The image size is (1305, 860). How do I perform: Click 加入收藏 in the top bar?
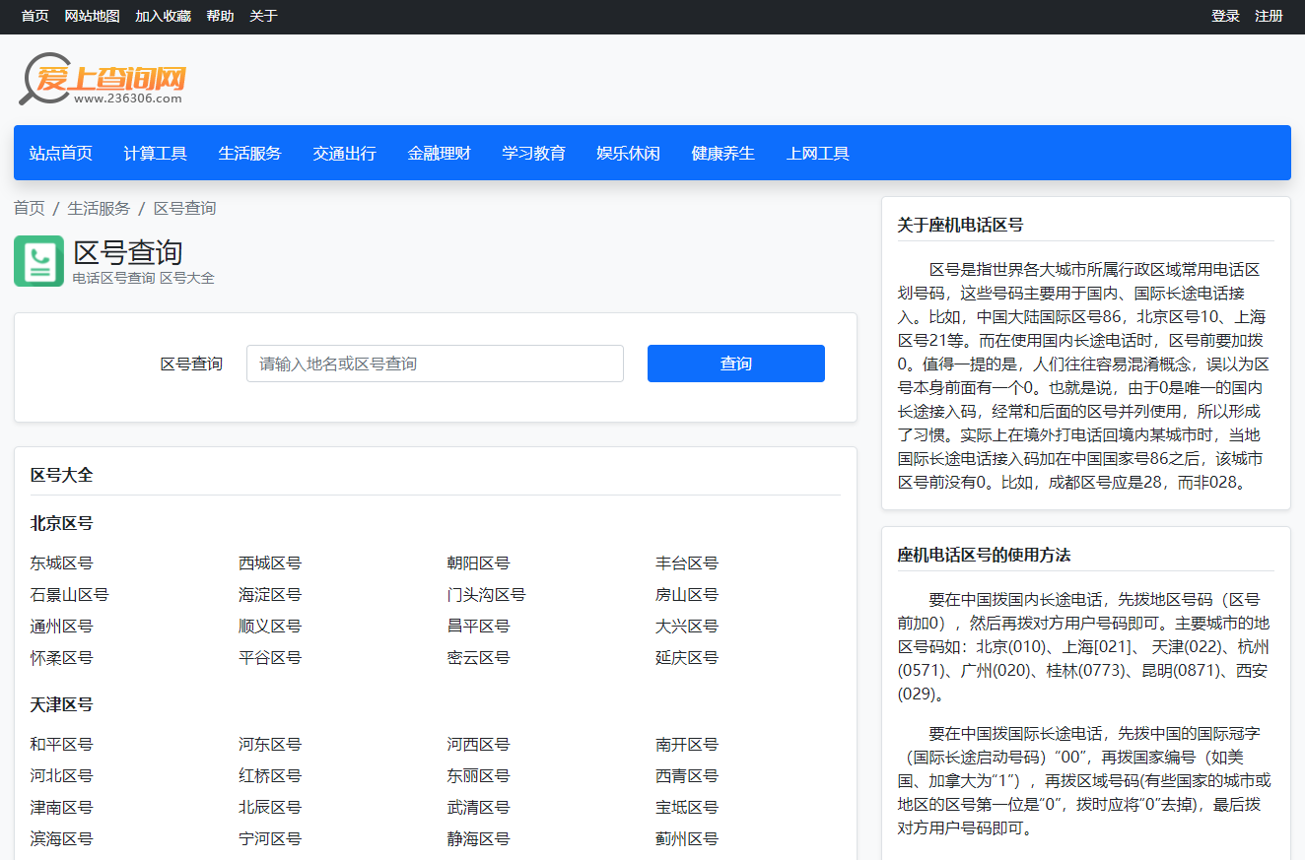pos(163,16)
